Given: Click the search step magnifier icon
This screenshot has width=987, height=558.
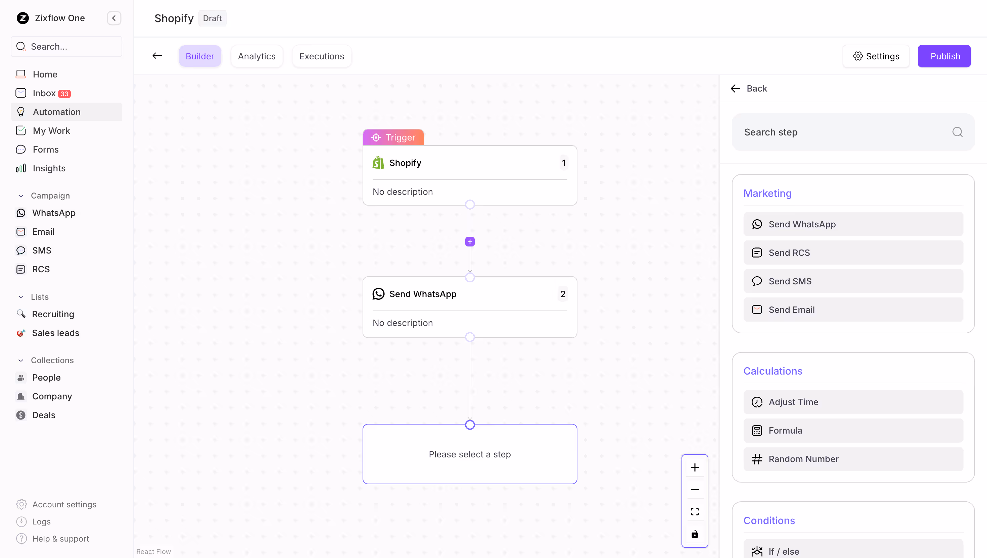Looking at the screenshot, I should tap(957, 132).
